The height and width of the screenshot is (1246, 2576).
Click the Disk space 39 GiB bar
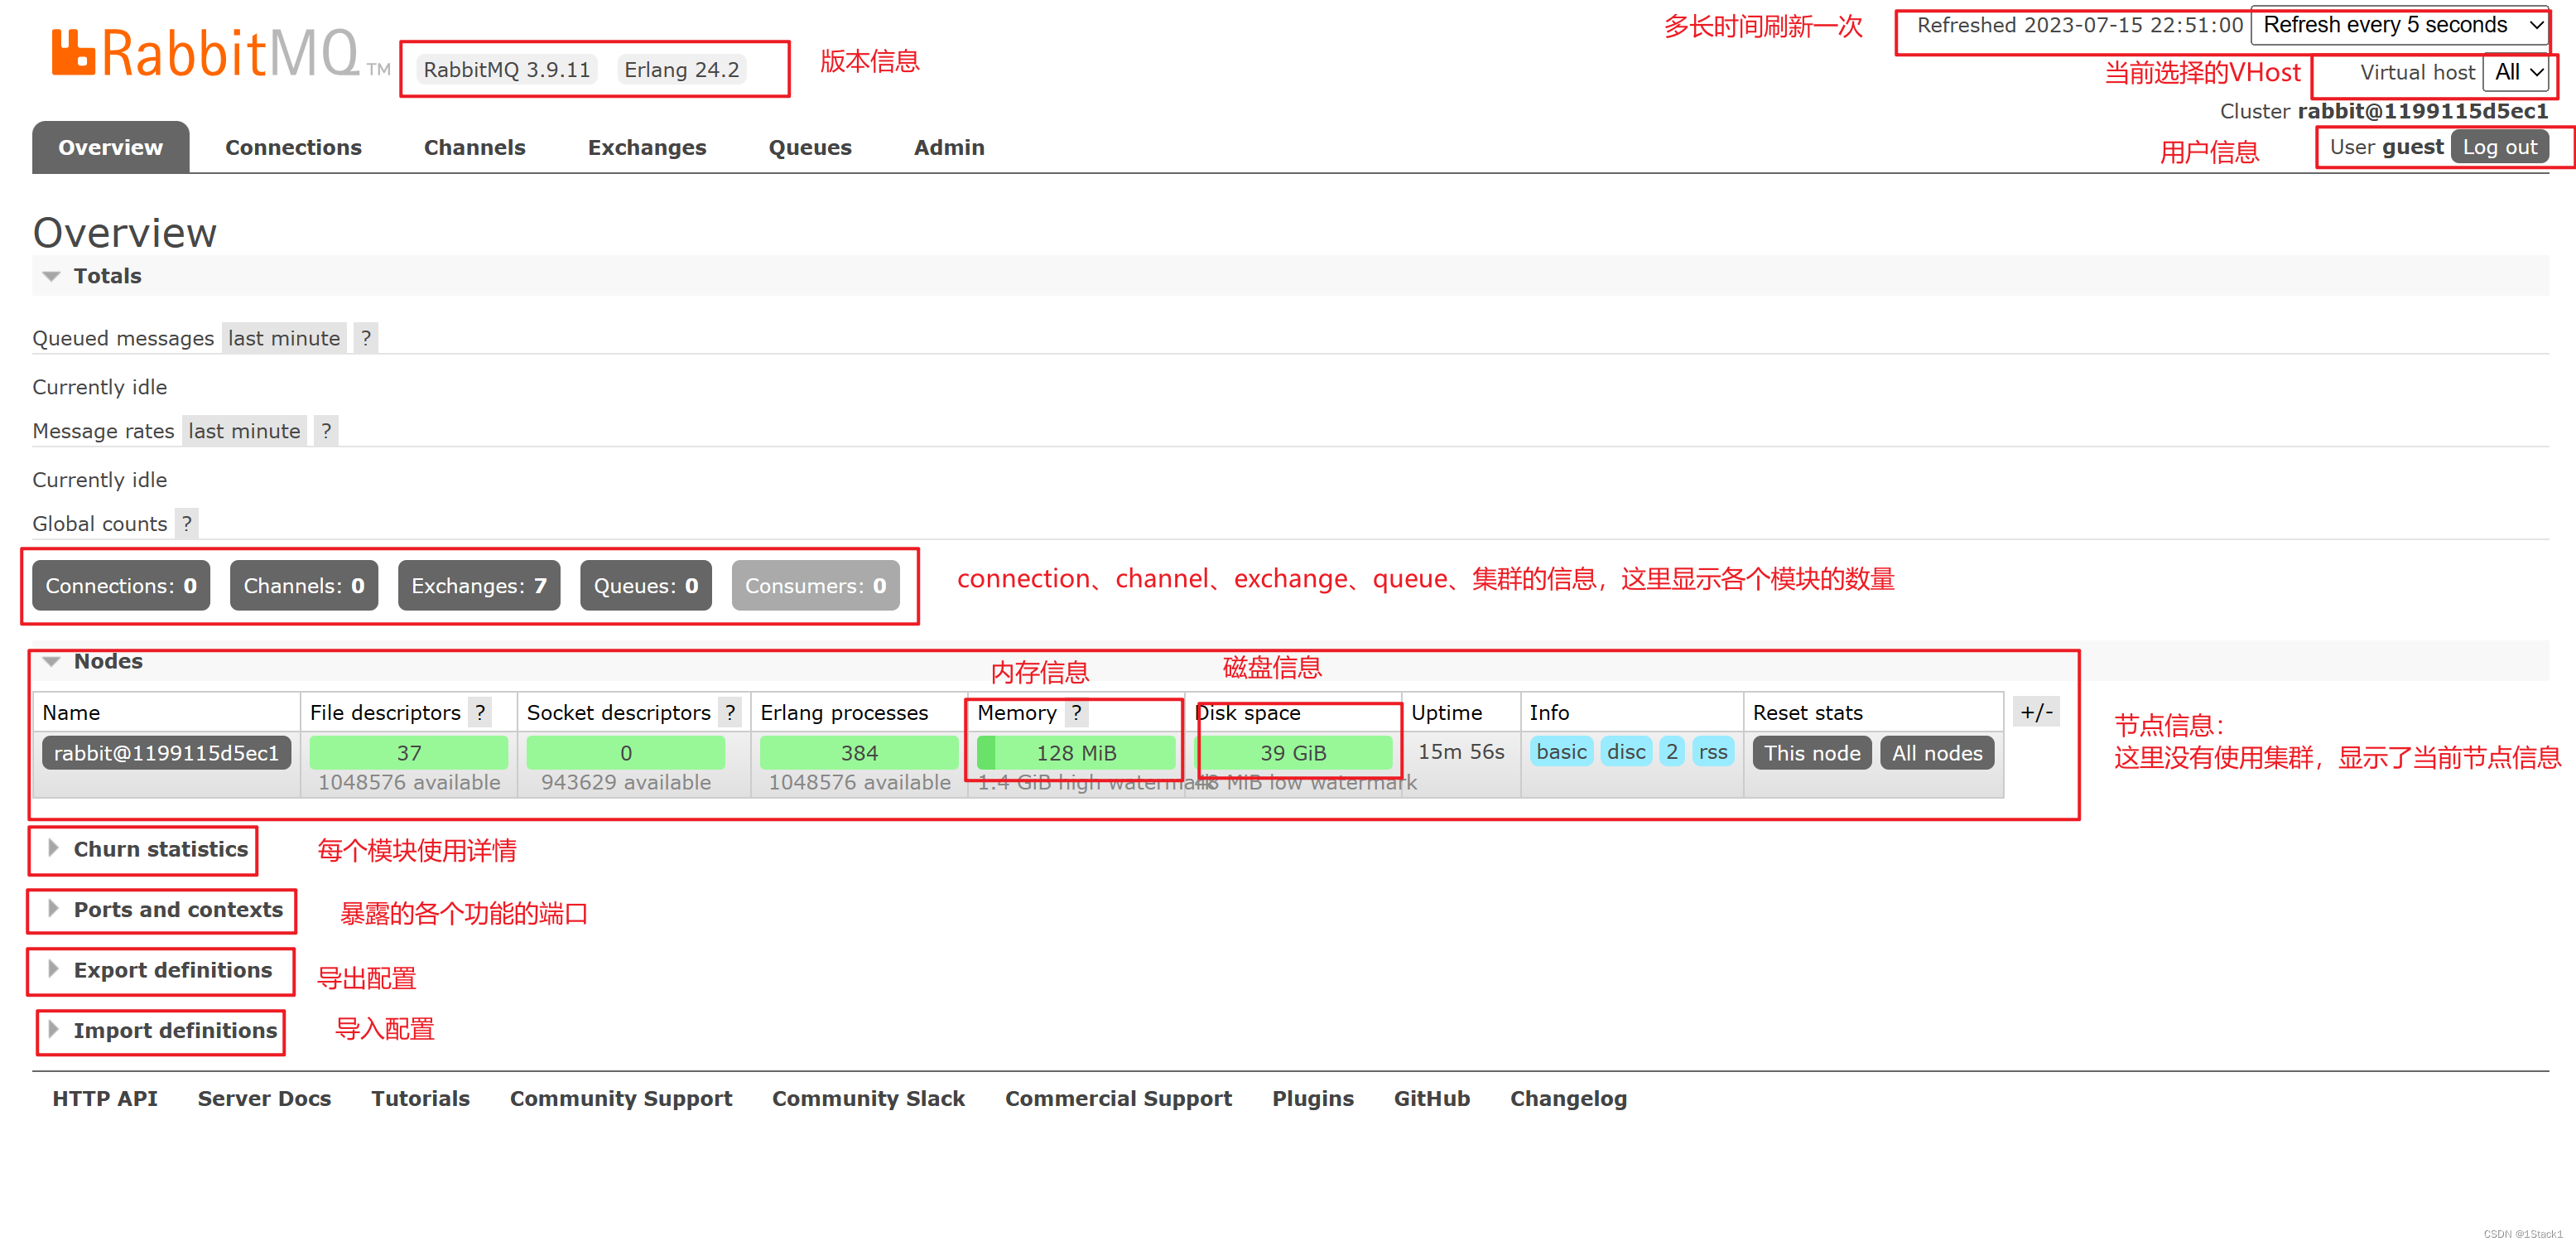tap(1293, 752)
